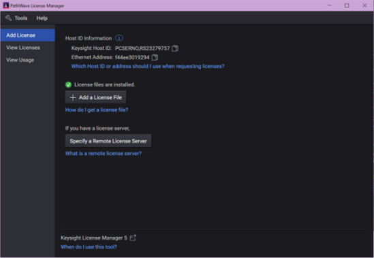Maximize the PathWave License Manager window
The height and width of the screenshot is (258, 374).
[x=347, y=5]
